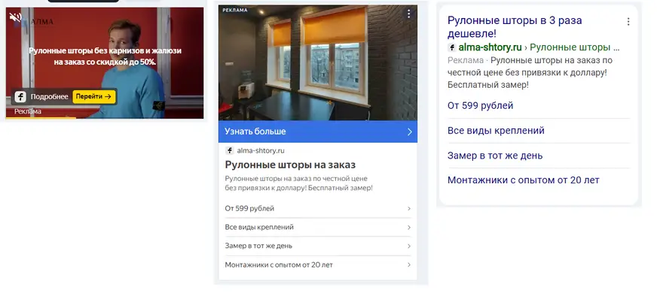Screen dimensions: 657x302
Task: Open Монтажники с опытом от 20 лет search ad sitelink
Action: point(524,180)
